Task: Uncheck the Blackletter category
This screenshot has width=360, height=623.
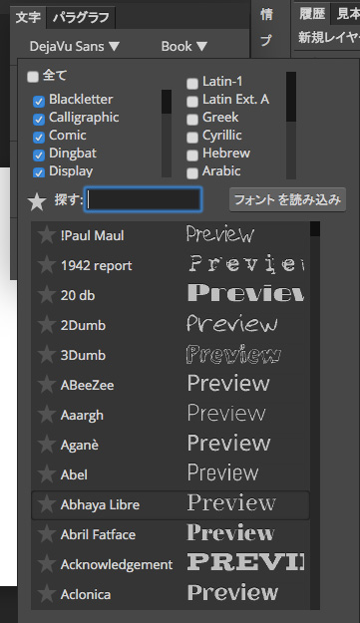Action: (x=39, y=101)
